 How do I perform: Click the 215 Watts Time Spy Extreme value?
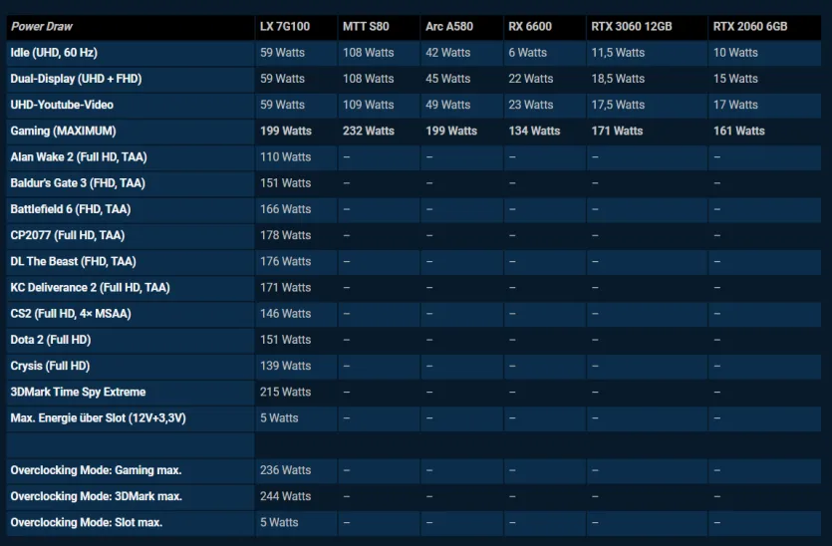(285, 392)
